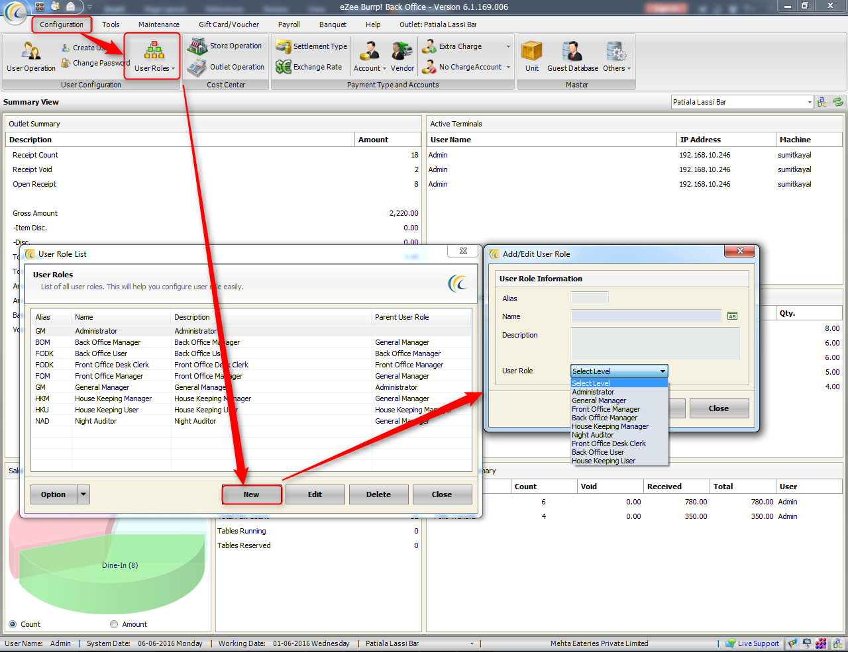
Task: Open Outlet Operation in Cost Center
Action: (x=225, y=67)
